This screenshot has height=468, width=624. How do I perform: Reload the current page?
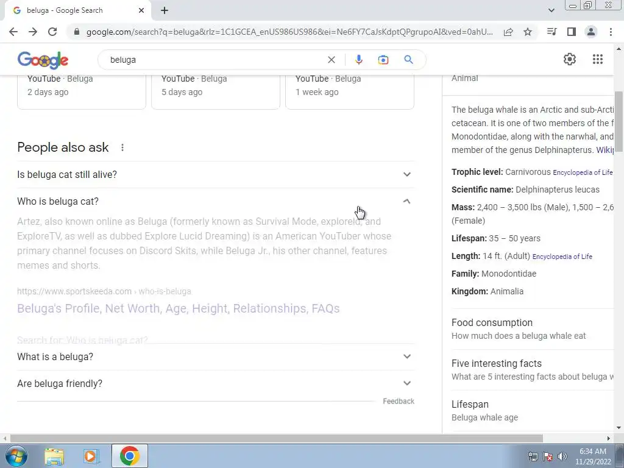click(52, 32)
